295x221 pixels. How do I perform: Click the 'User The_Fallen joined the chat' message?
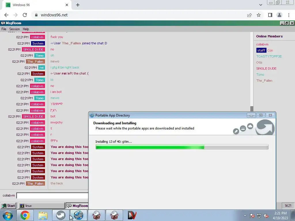[79, 43]
